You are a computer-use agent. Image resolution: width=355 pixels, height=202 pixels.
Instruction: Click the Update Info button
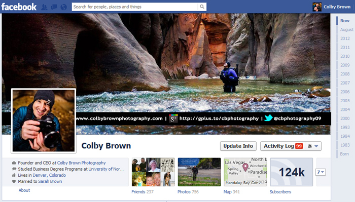tap(238, 146)
